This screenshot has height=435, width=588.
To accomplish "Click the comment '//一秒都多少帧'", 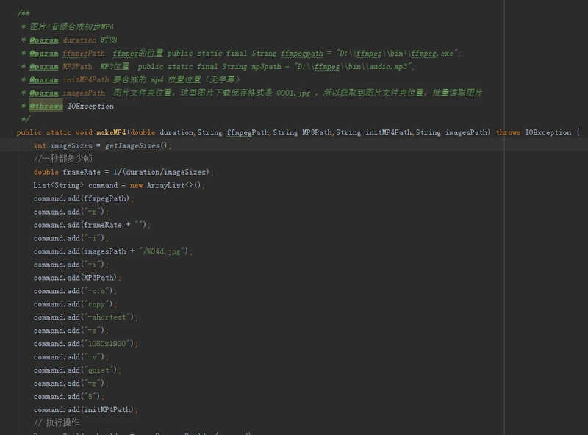I will tap(63, 159).
